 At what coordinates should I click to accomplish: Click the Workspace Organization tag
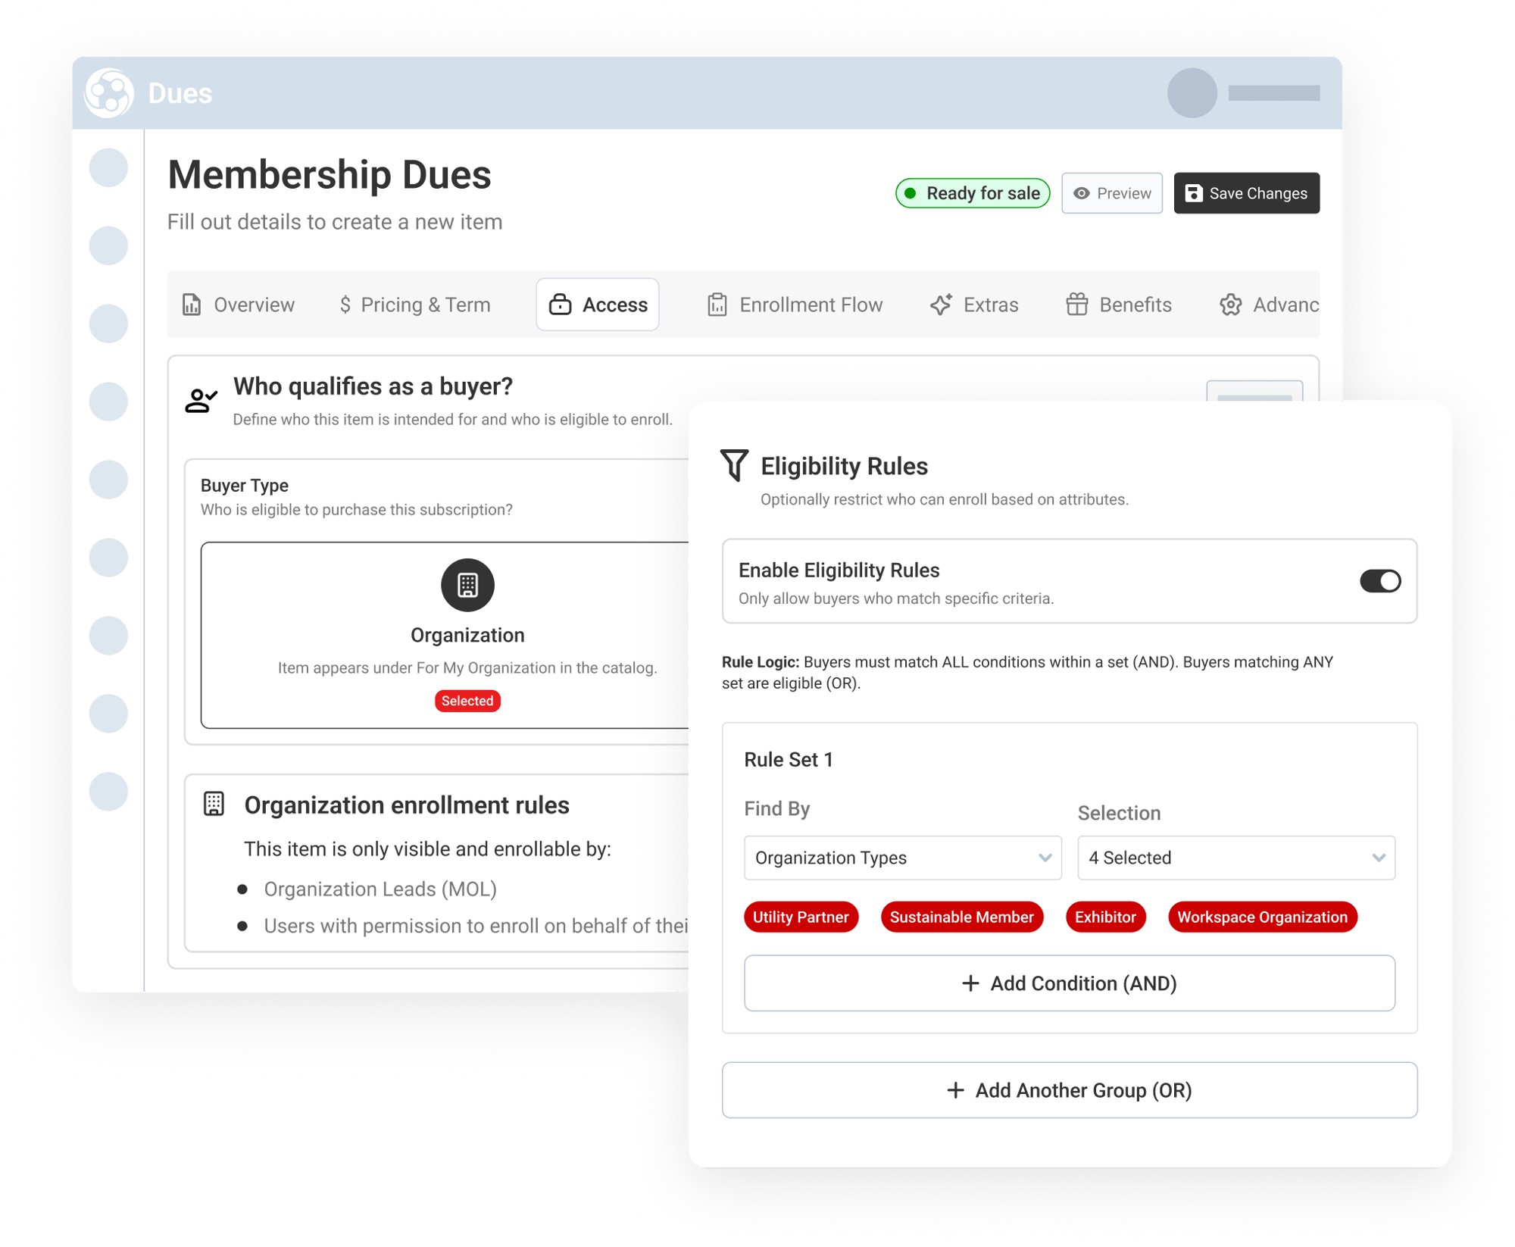pos(1262,917)
